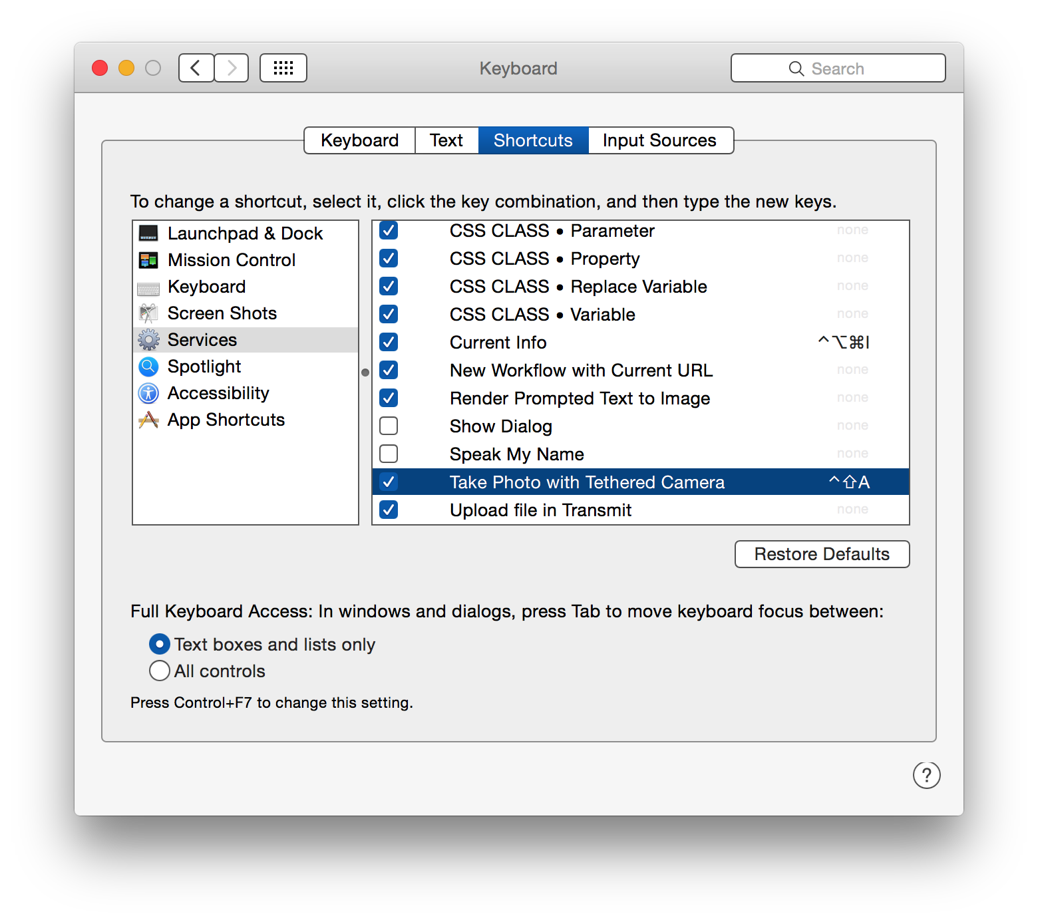Click the Services gear icon
Image resolution: width=1038 pixels, height=922 pixels.
point(148,340)
